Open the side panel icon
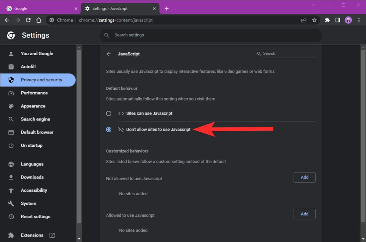The image size is (366, 242). coord(338,20)
